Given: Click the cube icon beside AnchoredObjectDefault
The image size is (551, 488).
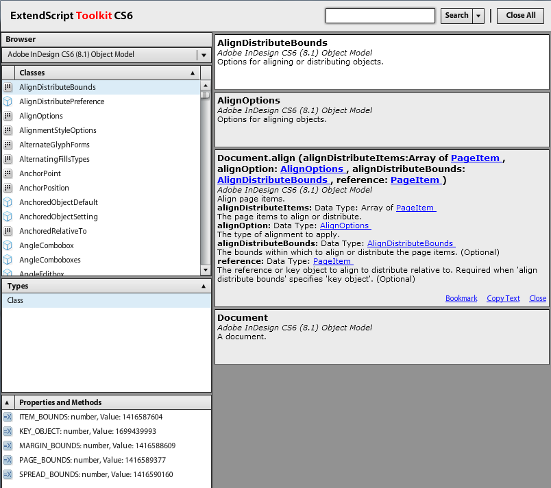Looking at the screenshot, I should pos(8,202).
